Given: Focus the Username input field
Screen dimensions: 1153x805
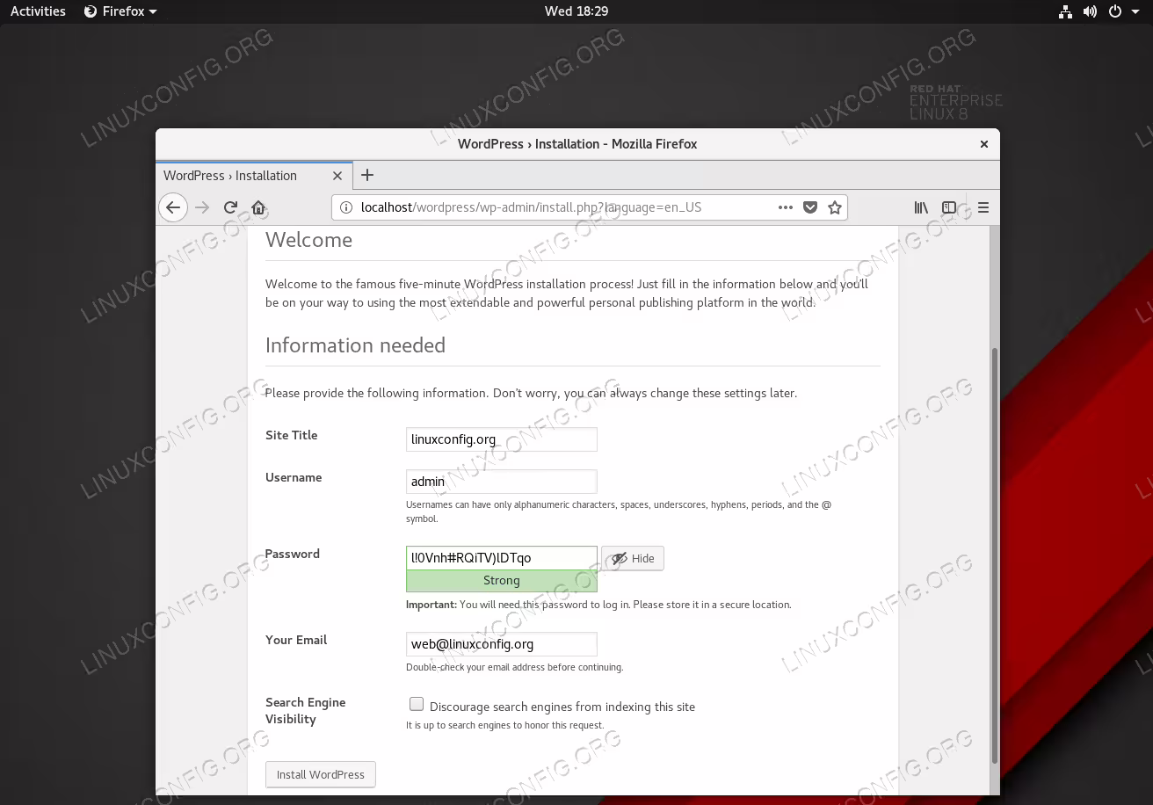Looking at the screenshot, I should click(502, 482).
